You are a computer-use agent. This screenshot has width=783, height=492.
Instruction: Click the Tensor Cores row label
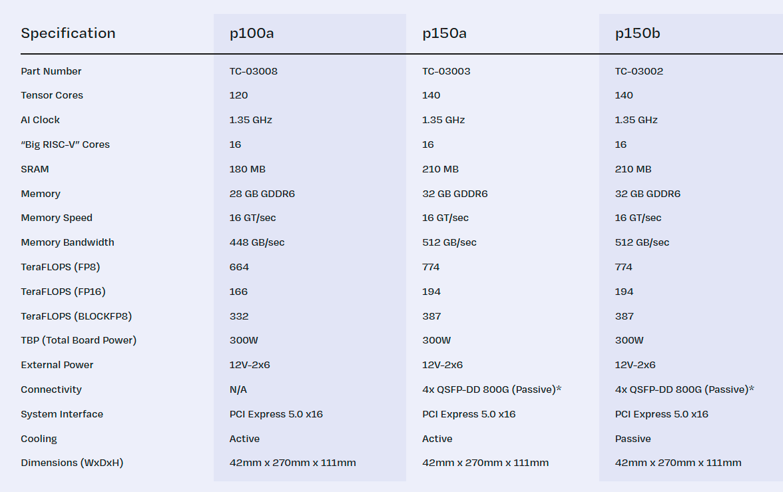pos(52,95)
